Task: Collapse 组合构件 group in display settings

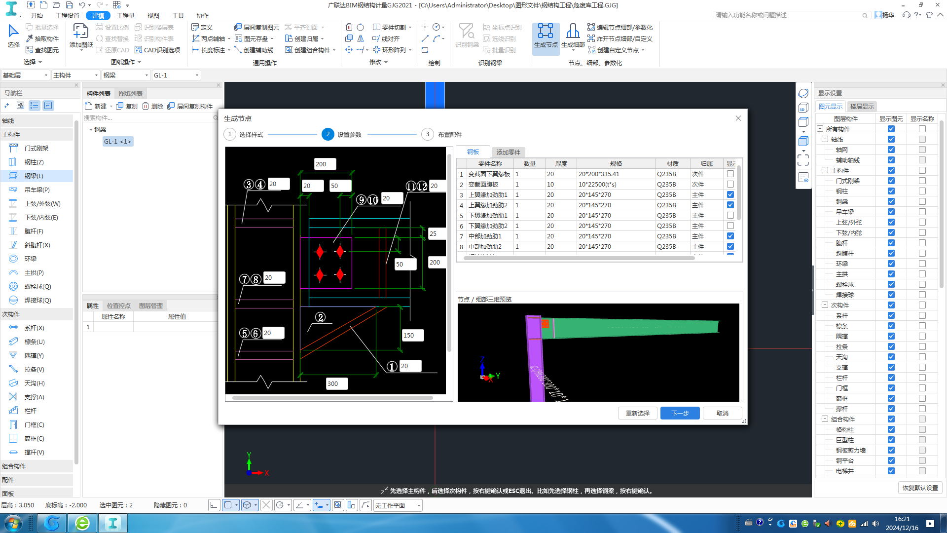Action: click(x=825, y=419)
